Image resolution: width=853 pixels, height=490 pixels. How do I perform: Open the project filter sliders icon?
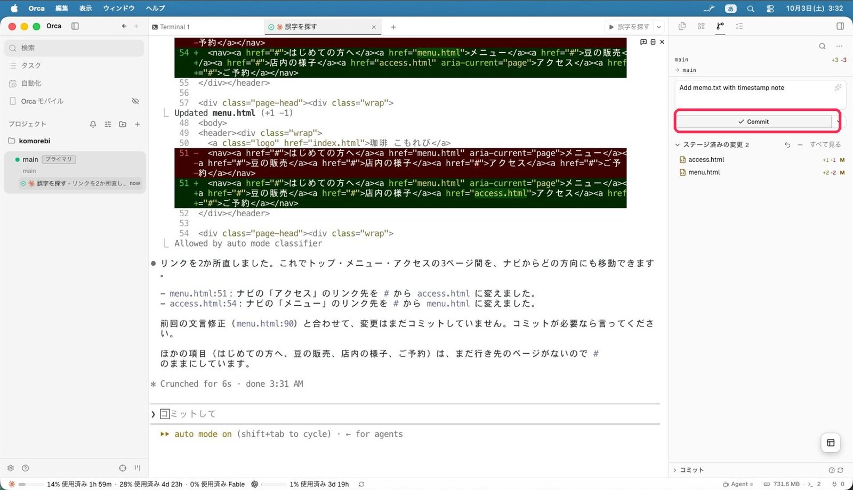pyautogui.click(x=108, y=124)
